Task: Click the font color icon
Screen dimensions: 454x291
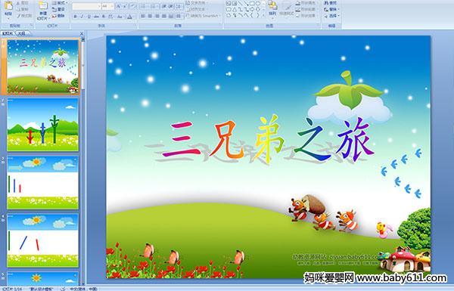Action: point(129,17)
